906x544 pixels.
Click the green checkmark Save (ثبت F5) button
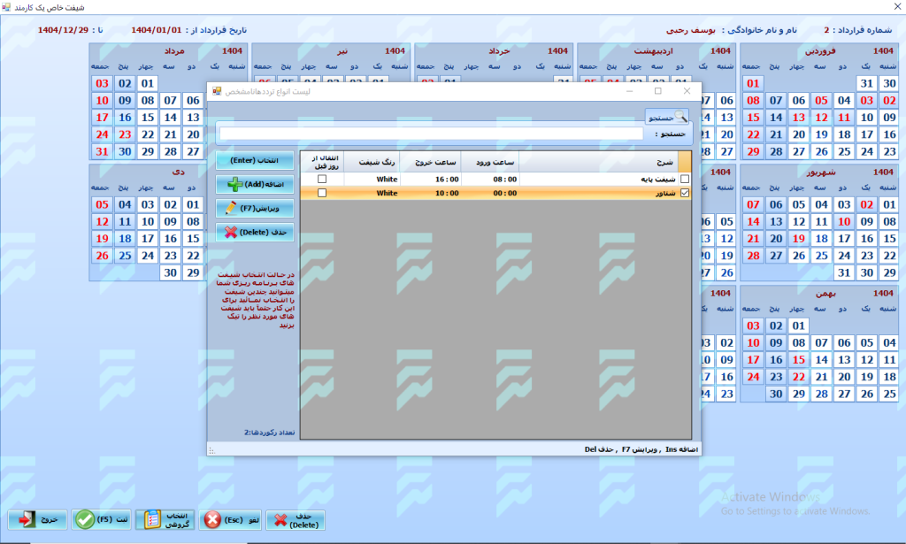click(100, 519)
